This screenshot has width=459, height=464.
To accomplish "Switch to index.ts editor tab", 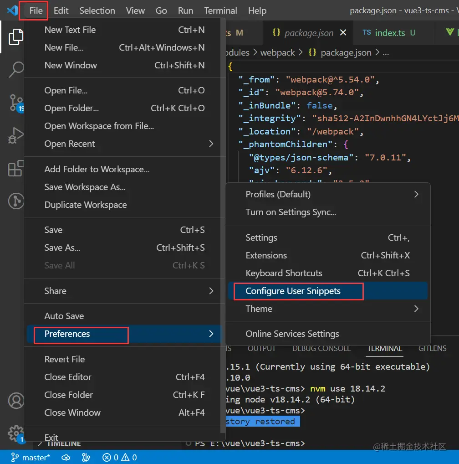I will (x=394, y=32).
